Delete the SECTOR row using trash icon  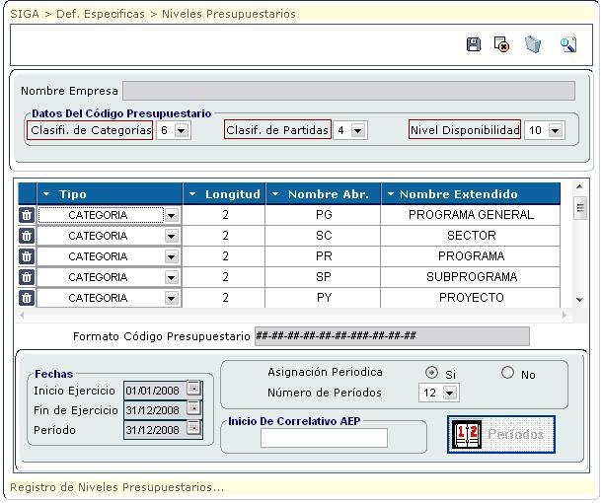point(26,236)
